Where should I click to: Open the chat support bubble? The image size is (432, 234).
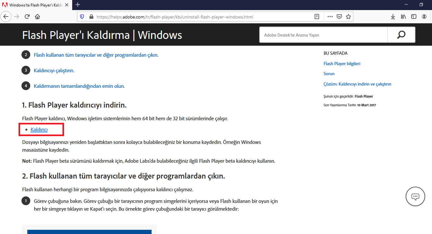point(415,196)
